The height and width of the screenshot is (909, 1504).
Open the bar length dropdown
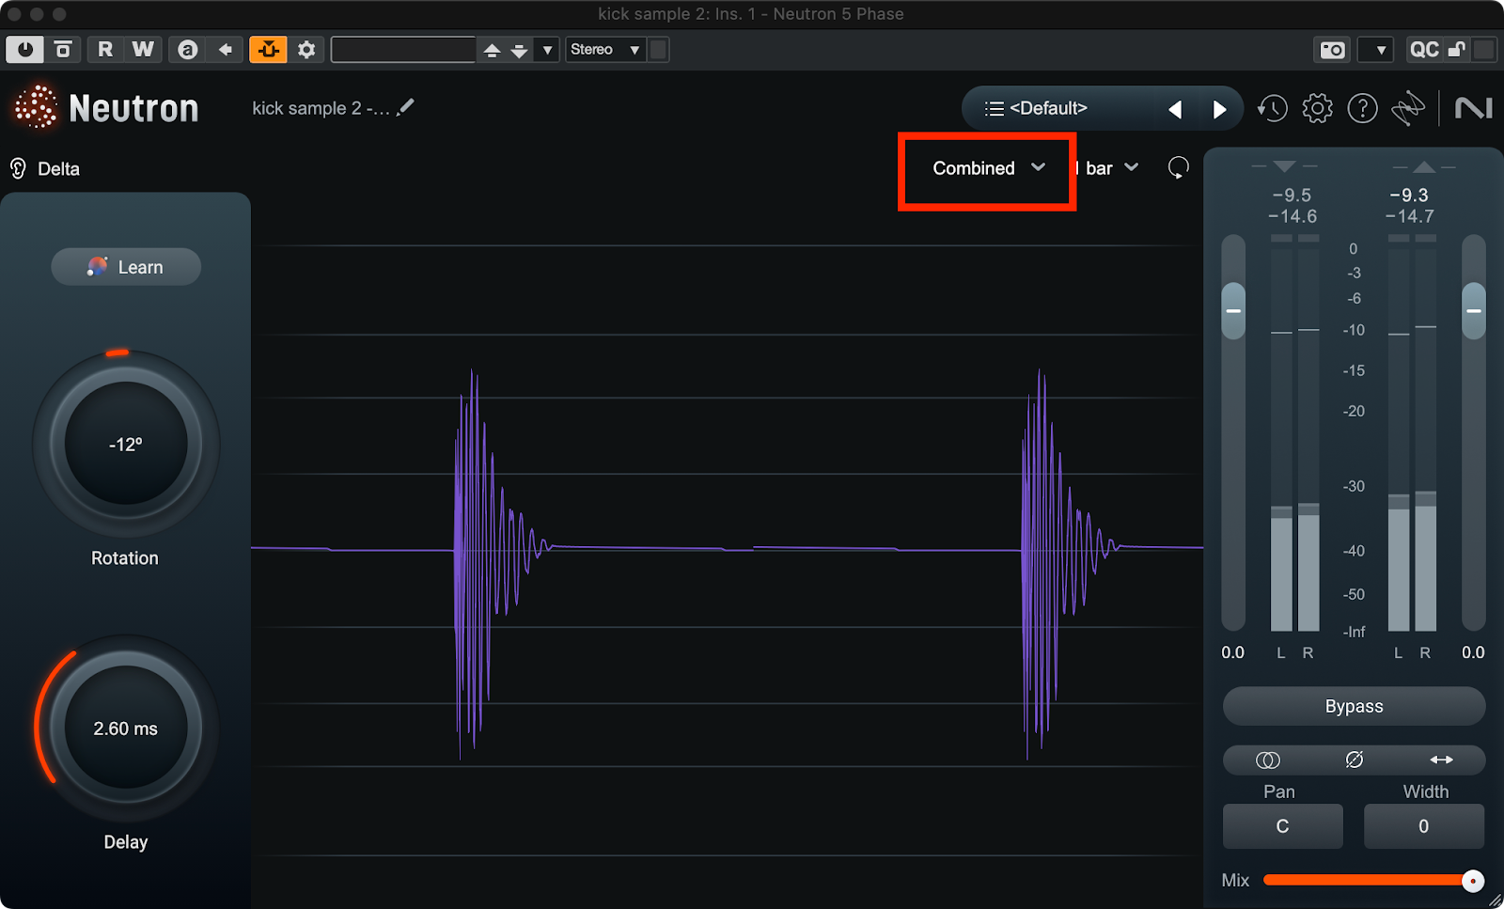pyautogui.click(x=1111, y=168)
